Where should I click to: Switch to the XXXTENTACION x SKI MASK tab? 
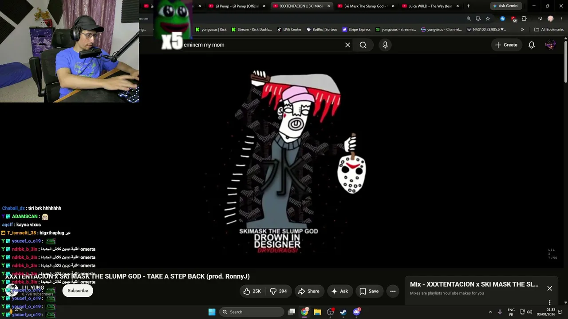302,6
